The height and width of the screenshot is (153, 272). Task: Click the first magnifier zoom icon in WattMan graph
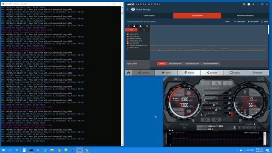coord(134,26)
